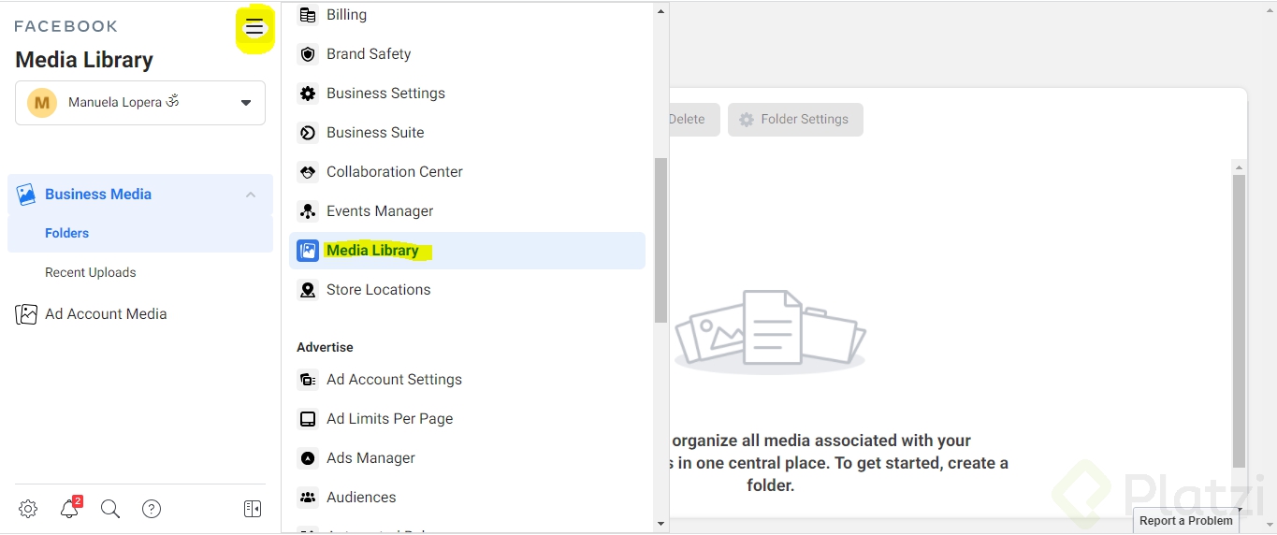Click the Folder Settings gear icon

point(746,120)
